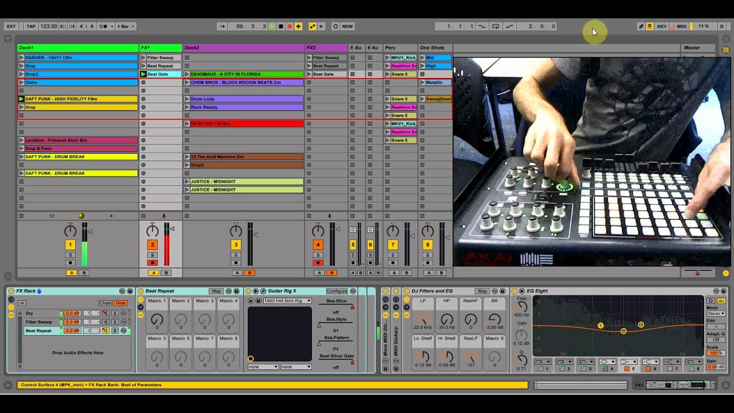Select the Deck1 track header
This screenshot has height=413, width=734.
pyautogui.click(x=78, y=48)
